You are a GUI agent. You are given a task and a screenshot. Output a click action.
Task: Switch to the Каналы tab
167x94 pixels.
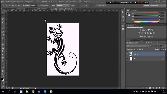[133, 40]
